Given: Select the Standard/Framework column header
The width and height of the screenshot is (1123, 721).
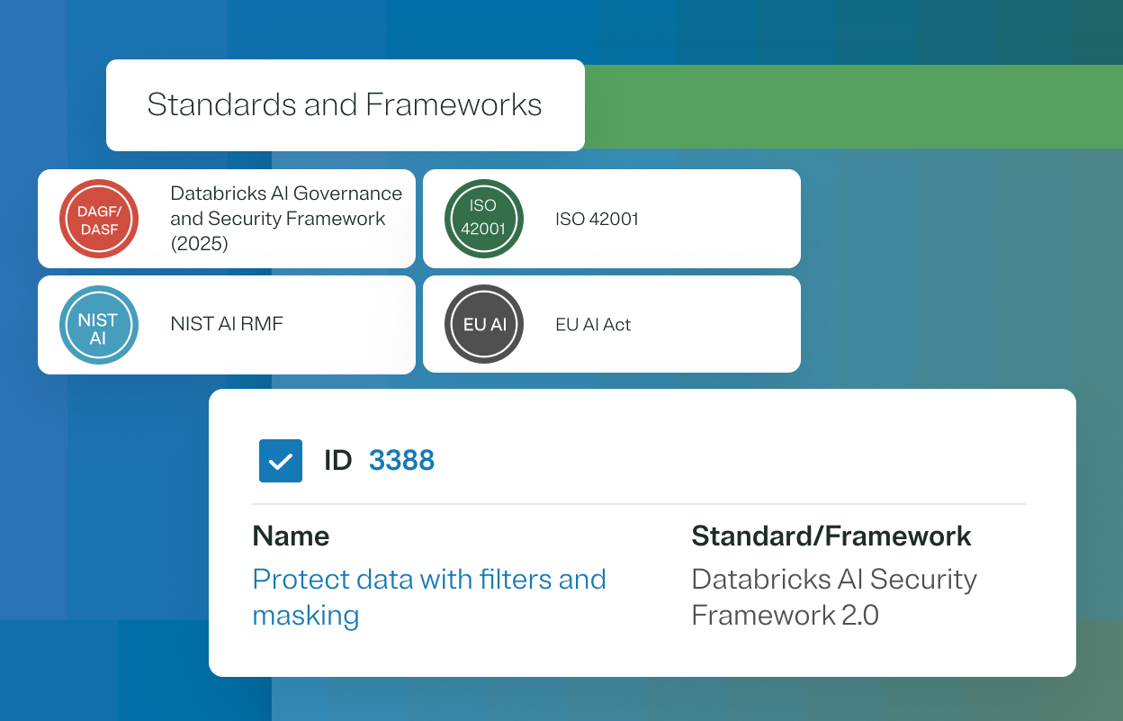Looking at the screenshot, I should coord(831,536).
